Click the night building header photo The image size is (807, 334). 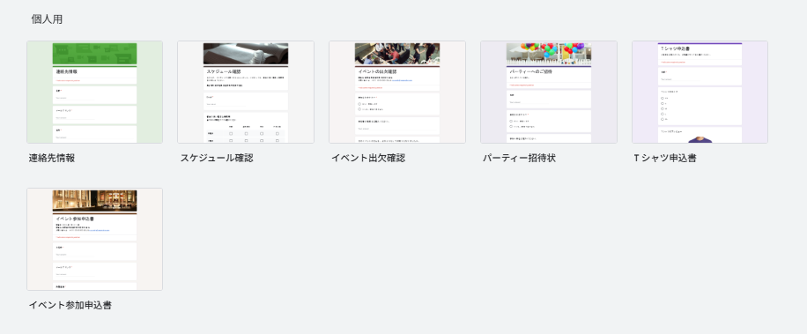[x=94, y=201]
